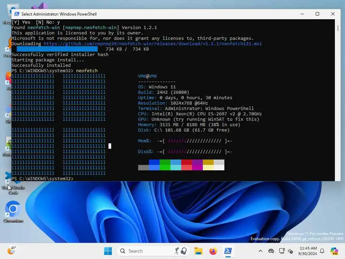This screenshot has height=259, width=345.
Task: Open File Explorer from the taskbar
Action: pyautogui.click(x=198, y=251)
